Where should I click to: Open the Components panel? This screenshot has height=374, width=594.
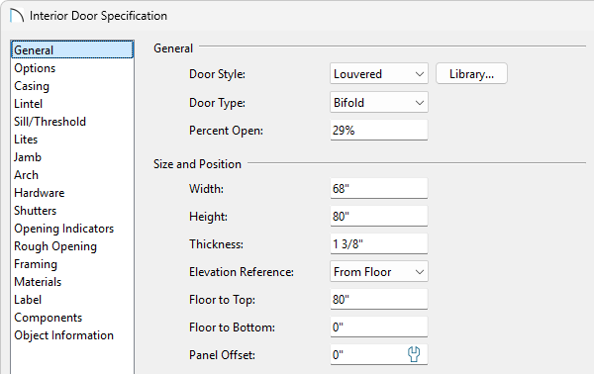(72, 318)
